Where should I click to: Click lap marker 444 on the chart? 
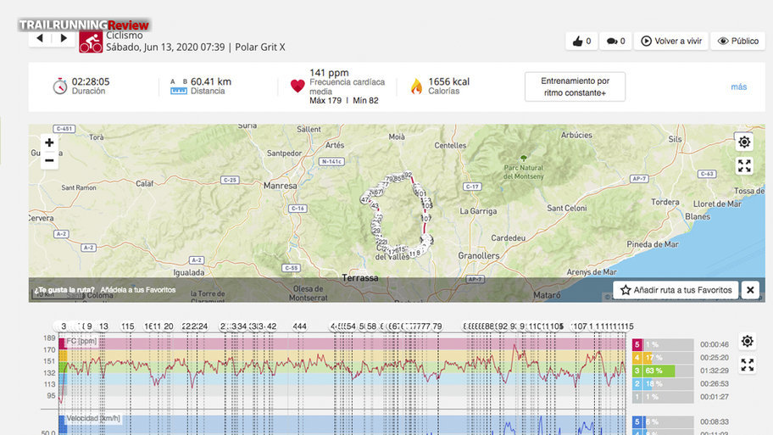pyautogui.click(x=300, y=326)
